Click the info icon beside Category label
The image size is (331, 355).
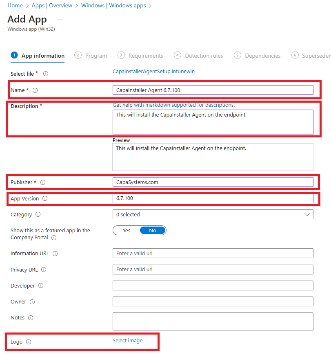[38, 214]
